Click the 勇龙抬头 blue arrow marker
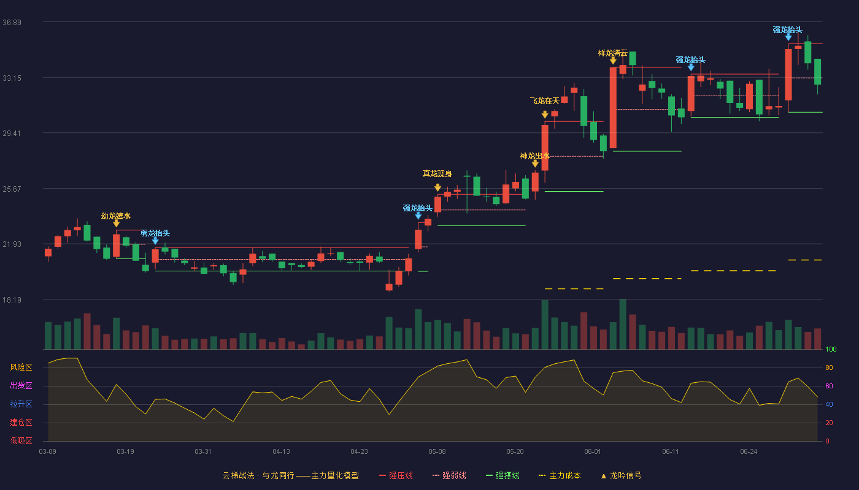Screen dimensions: 859x490 (155, 241)
